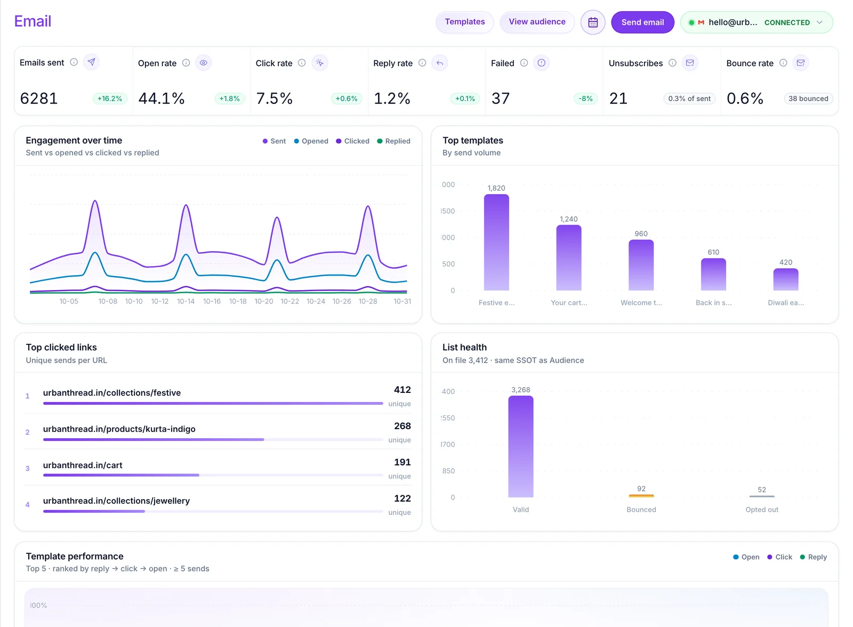Screen dimensions: 853x627
Task: Show info tooltip for Unsubscribes
Action: [x=672, y=63]
